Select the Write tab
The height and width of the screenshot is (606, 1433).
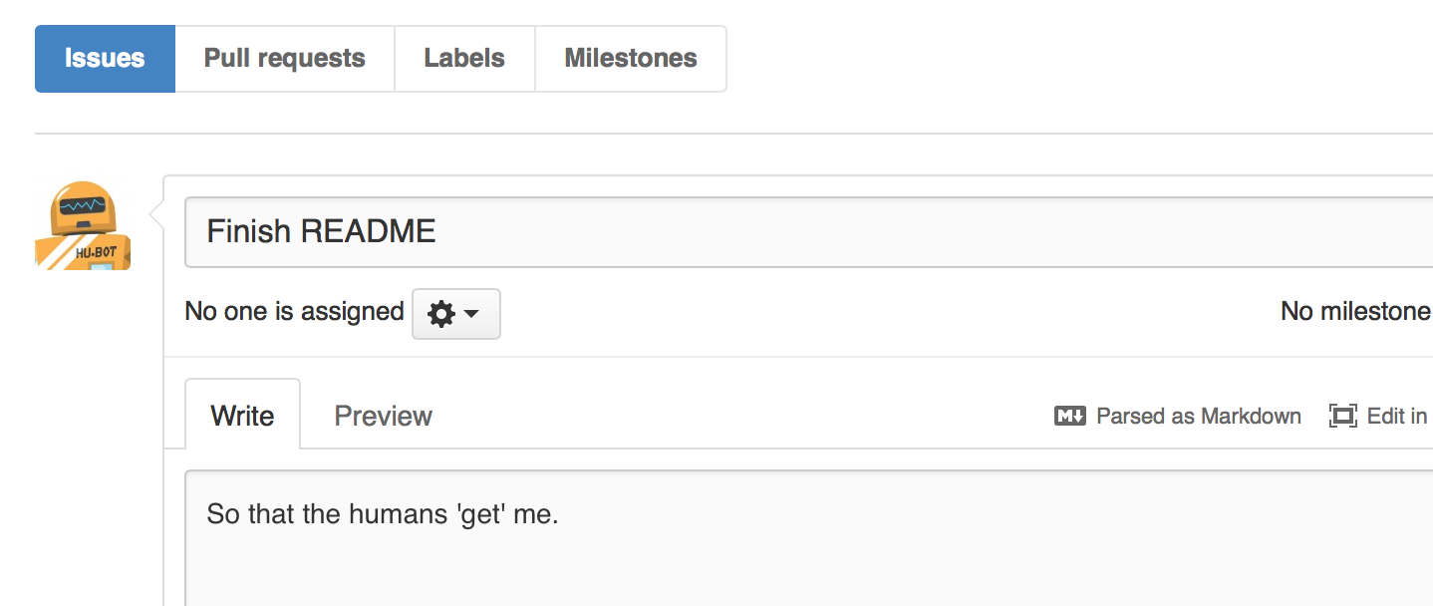click(x=243, y=415)
